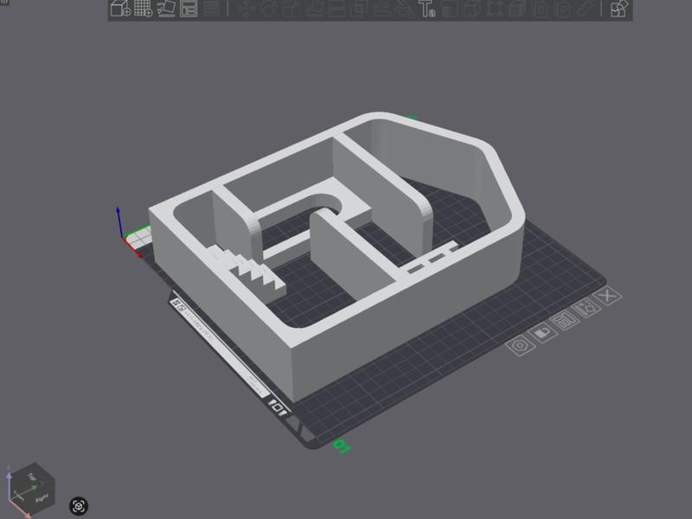This screenshot has height=519, width=692.
Task: Click the Add plate grid icon
Action: coord(144,8)
